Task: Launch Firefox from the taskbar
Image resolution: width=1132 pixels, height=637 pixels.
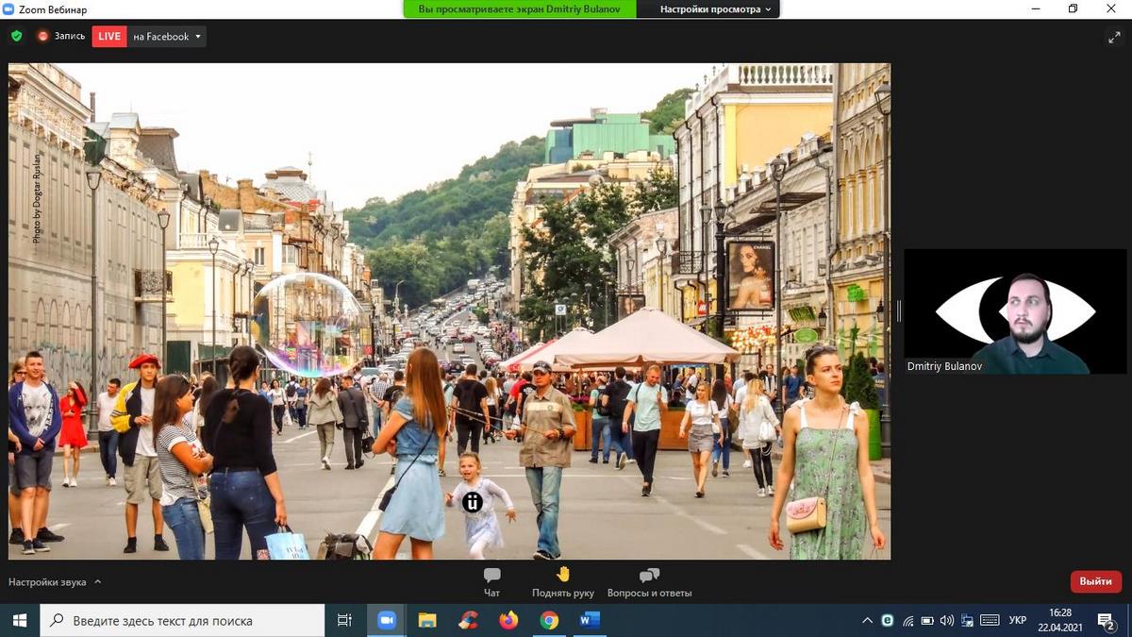Action: click(508, 620)
